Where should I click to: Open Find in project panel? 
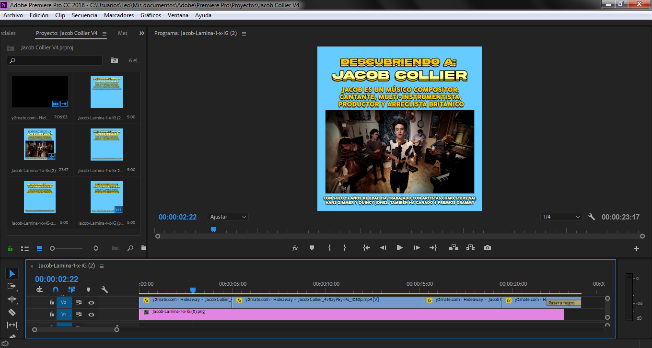point(130,248)
